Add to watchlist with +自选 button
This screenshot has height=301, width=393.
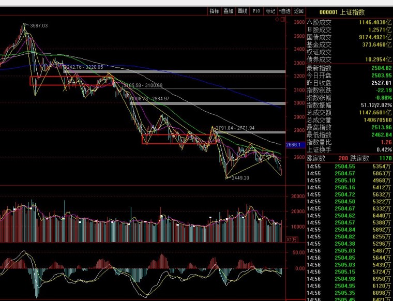284,11
